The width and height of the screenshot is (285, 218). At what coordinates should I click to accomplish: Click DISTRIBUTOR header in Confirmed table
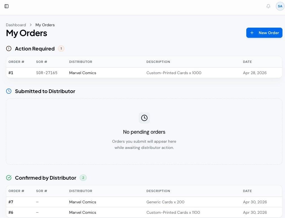[x=81, y=191]
